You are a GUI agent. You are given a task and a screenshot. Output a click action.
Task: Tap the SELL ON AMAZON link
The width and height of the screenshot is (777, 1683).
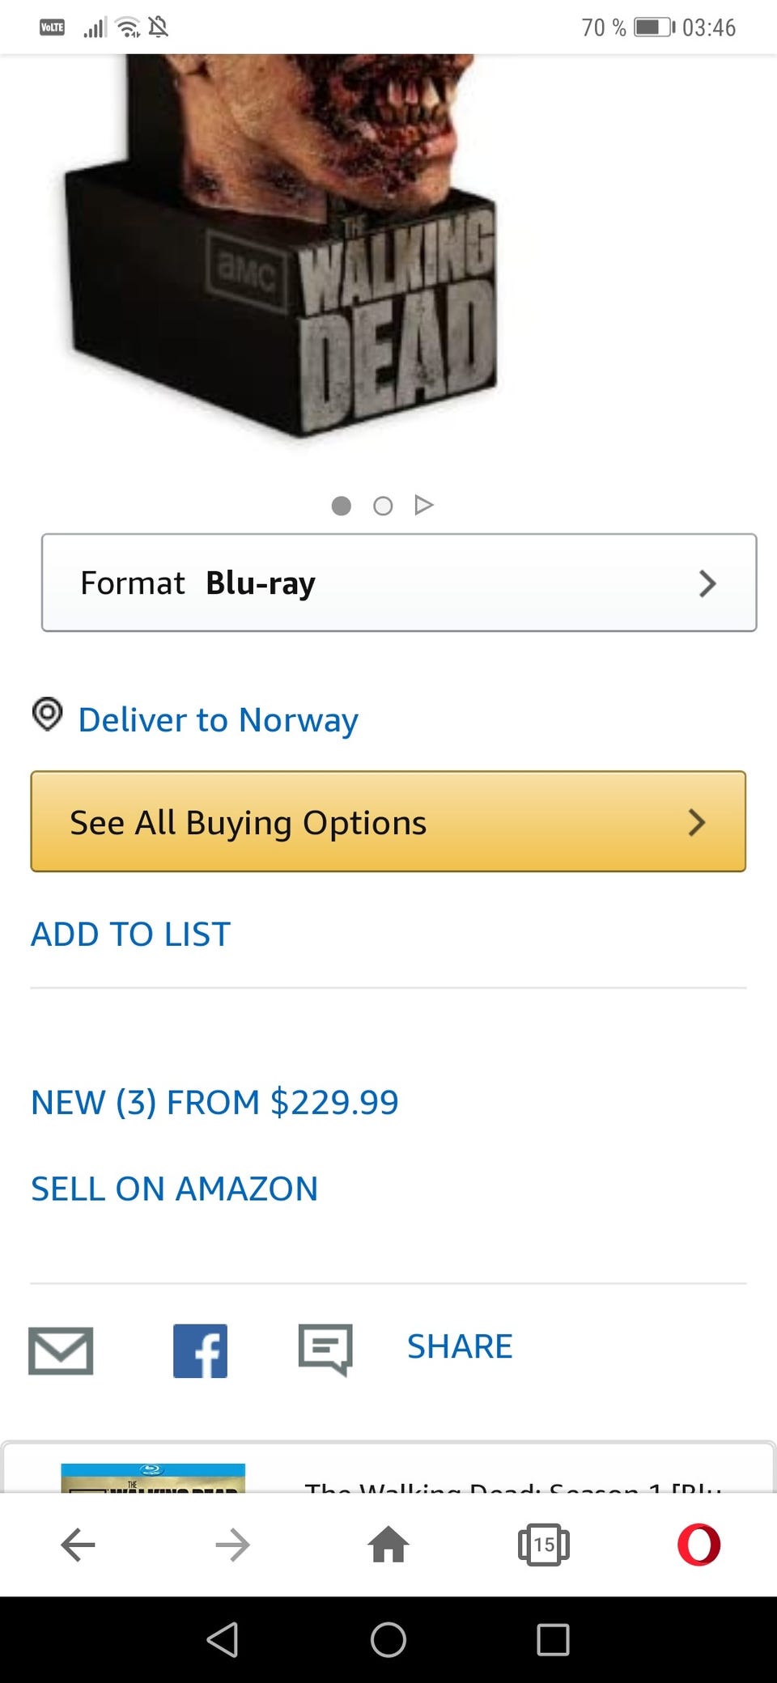coord(174,1189)
